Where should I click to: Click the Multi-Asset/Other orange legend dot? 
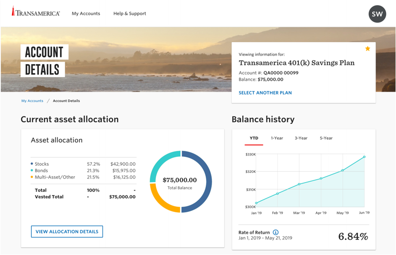point(32,177)
